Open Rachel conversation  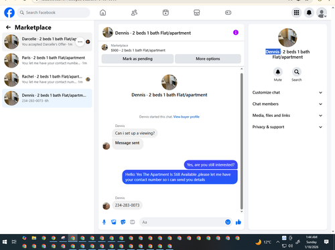pyautogui.click(x=47, y=79)
